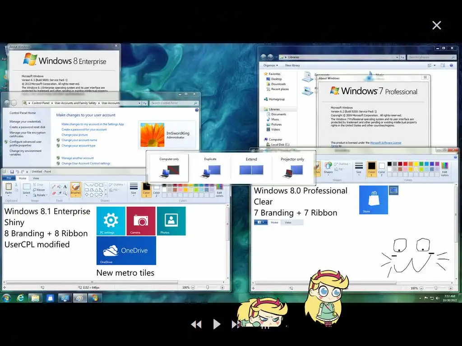This screenshot has height=346, width=462.
Task: Click zoom in plus in right Paint
Action: pyautogui.click(x=451, y=288)
